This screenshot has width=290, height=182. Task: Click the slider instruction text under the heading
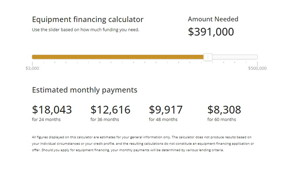tap(86, 29)
